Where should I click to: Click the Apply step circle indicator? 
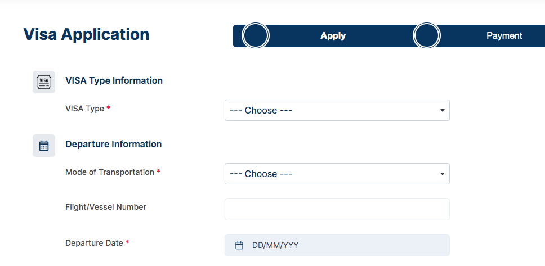(256, 35)
